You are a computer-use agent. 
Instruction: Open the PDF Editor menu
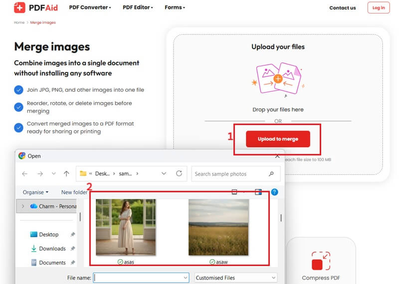(138, 7)
